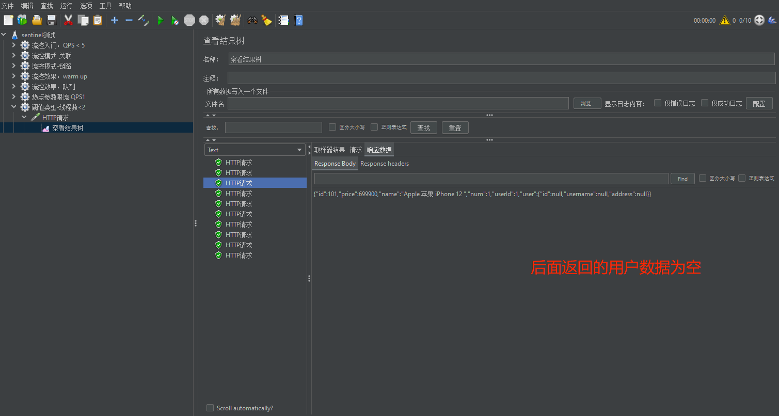779x416 pixels.
Task: Click the response body Find text field
Action: (491, 179)
